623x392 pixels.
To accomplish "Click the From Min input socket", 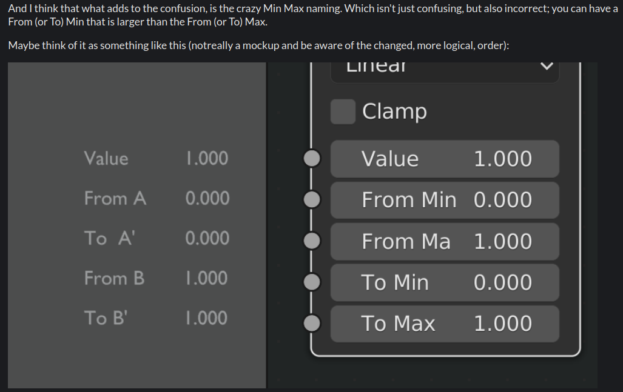I will pos(311,199).
